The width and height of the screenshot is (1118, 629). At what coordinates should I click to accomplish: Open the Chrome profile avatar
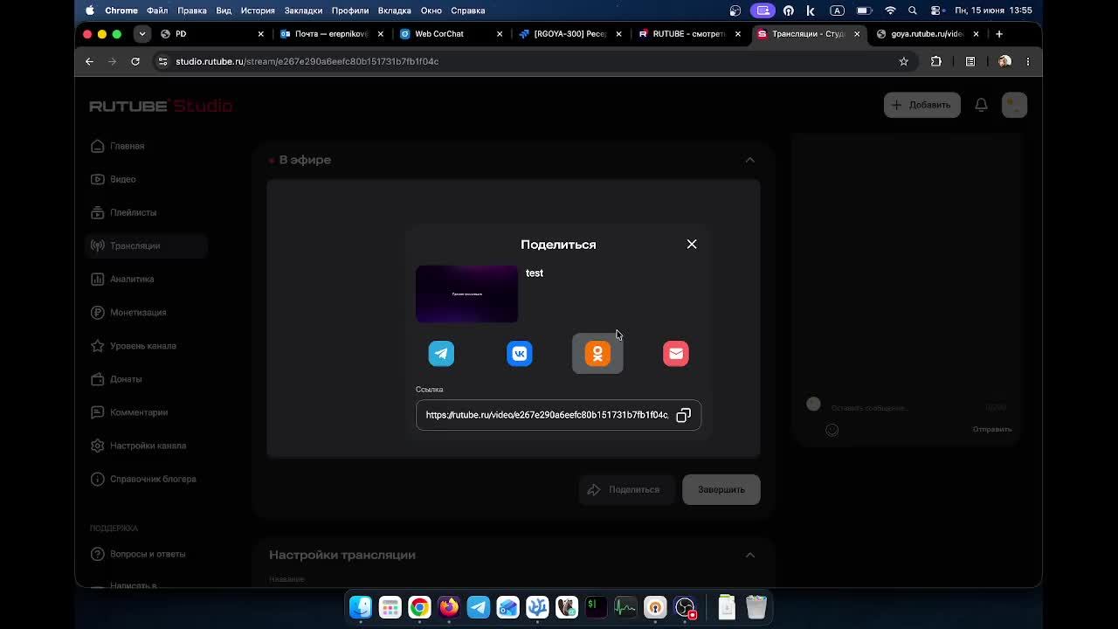(x=1004, y=61)
